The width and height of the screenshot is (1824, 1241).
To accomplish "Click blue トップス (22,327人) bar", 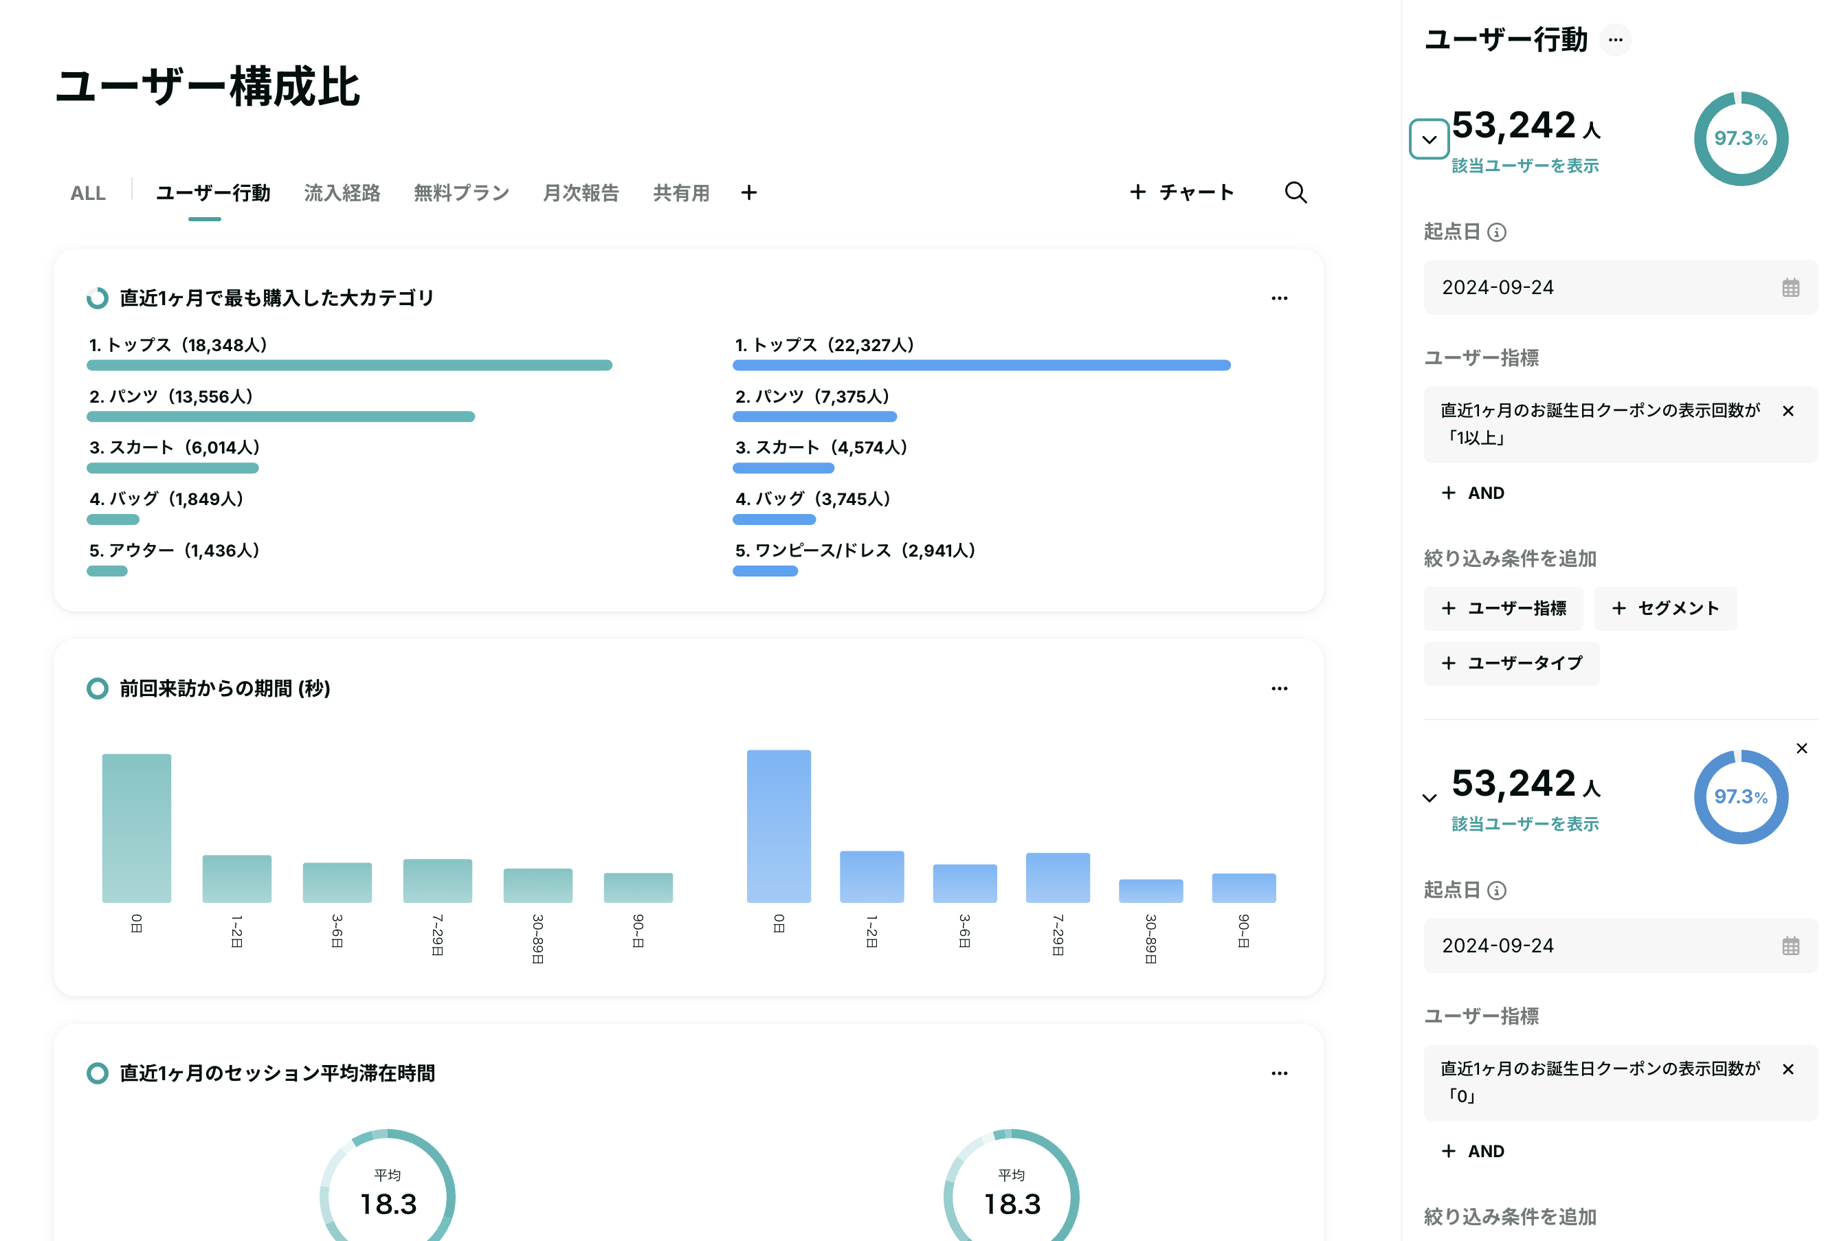I will [x=981, y=365].
